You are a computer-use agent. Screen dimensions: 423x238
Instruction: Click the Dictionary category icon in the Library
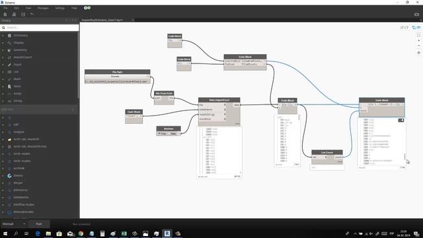point(9,35)
